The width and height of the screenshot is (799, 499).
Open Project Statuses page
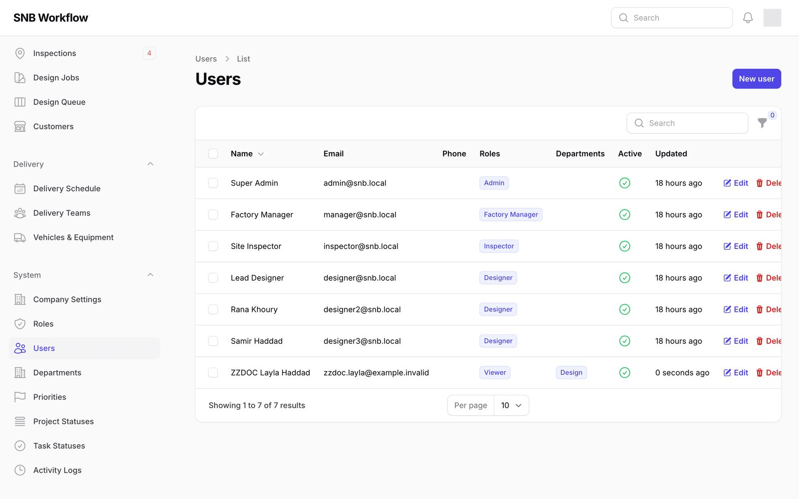point(84,422)
